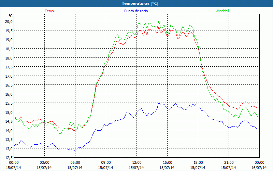Viewport: 273px width, 171px height.
Task: Click the 16,0 y-axis value
Action: [9, 94]
